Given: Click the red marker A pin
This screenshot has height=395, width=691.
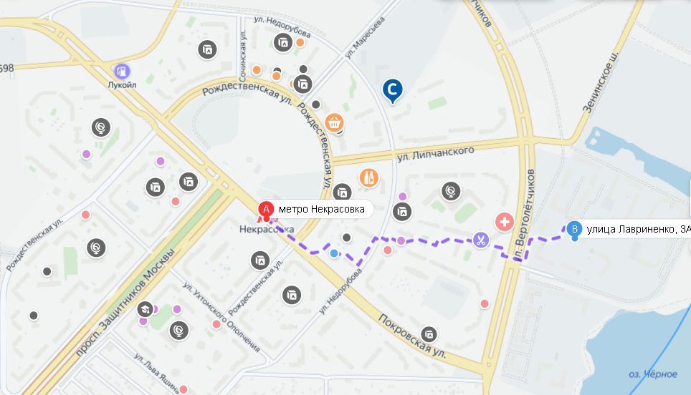Looking at the screenshot, I should 266,210.
